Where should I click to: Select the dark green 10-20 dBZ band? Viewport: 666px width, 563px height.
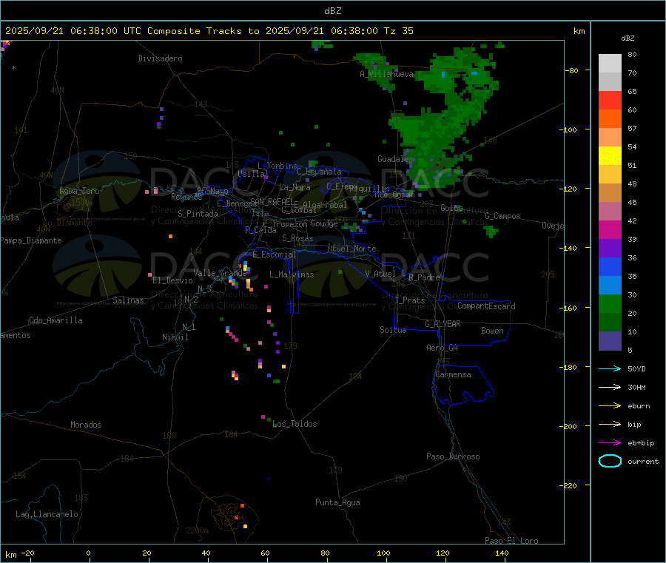610,323
